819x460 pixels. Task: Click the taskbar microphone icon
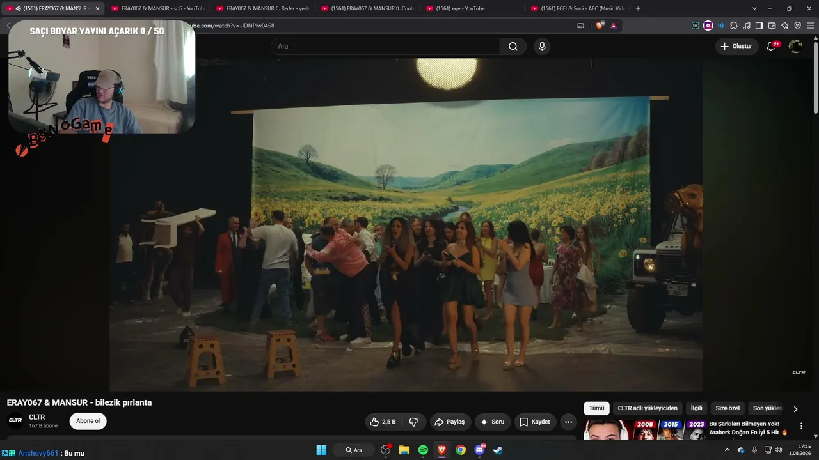(754, 450)
